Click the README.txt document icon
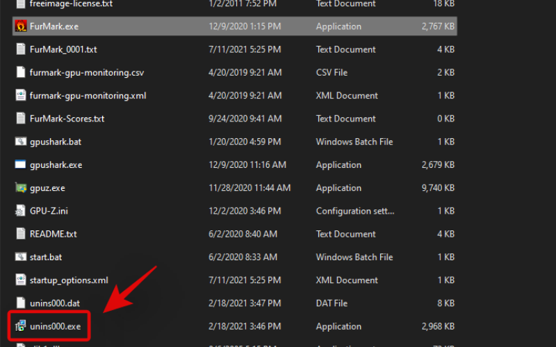This screenshot has width=556, height=347. pos(21,234)
